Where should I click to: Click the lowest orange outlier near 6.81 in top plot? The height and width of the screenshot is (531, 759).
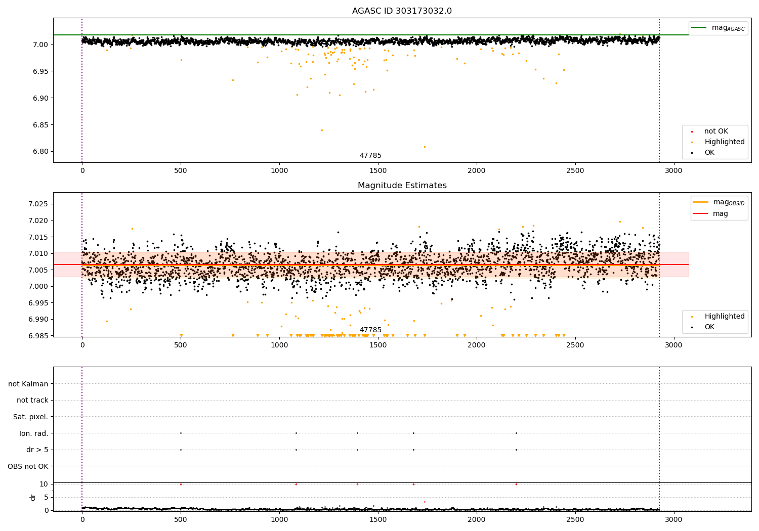[x=425, y=147]
